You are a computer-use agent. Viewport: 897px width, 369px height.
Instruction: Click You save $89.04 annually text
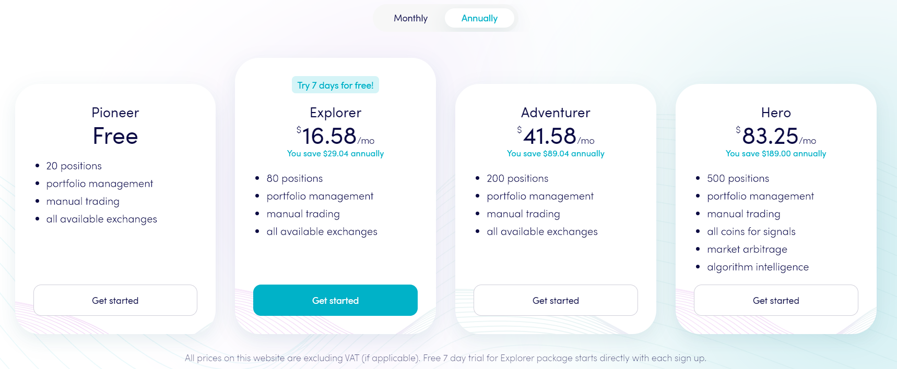tap(556, 154)
